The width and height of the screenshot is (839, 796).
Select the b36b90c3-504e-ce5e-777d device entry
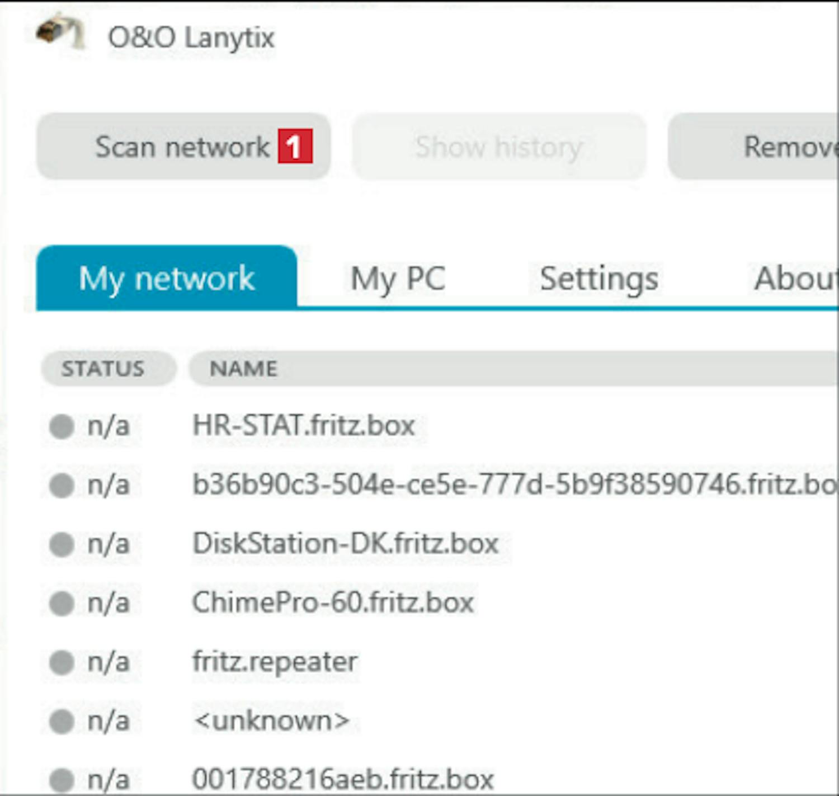point(515,484)
